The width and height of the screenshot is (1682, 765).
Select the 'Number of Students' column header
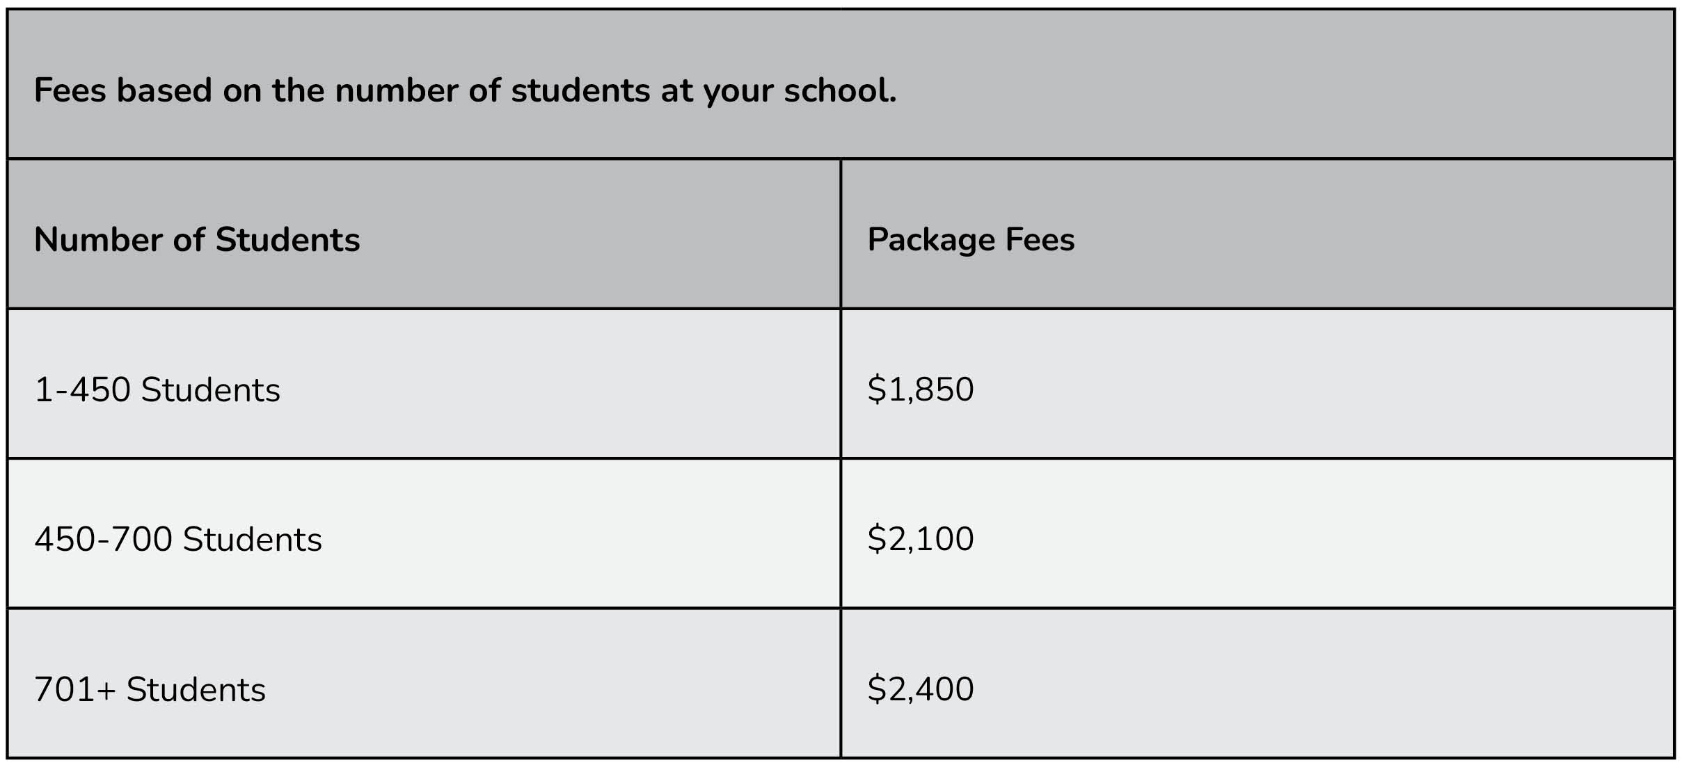pos(197,240)
